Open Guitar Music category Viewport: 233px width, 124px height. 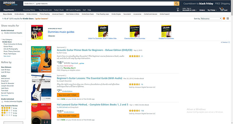(x=8, y=46)
